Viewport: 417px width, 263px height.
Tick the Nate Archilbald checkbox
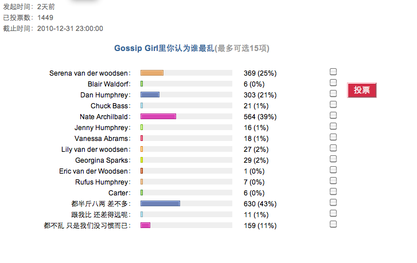point(333,115)
